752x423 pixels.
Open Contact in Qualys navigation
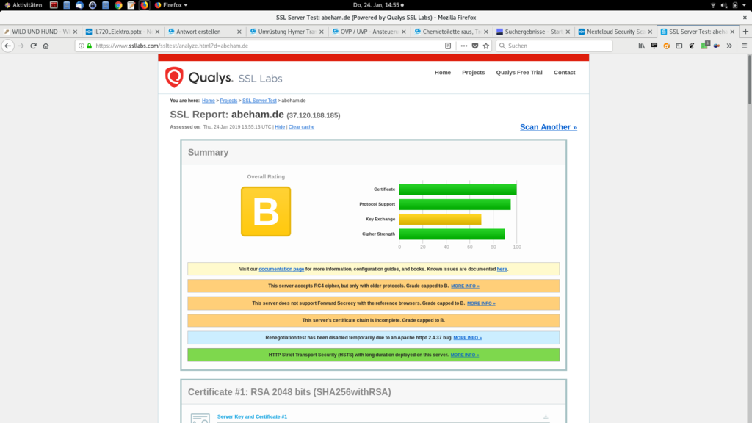[x=565, y=73]
